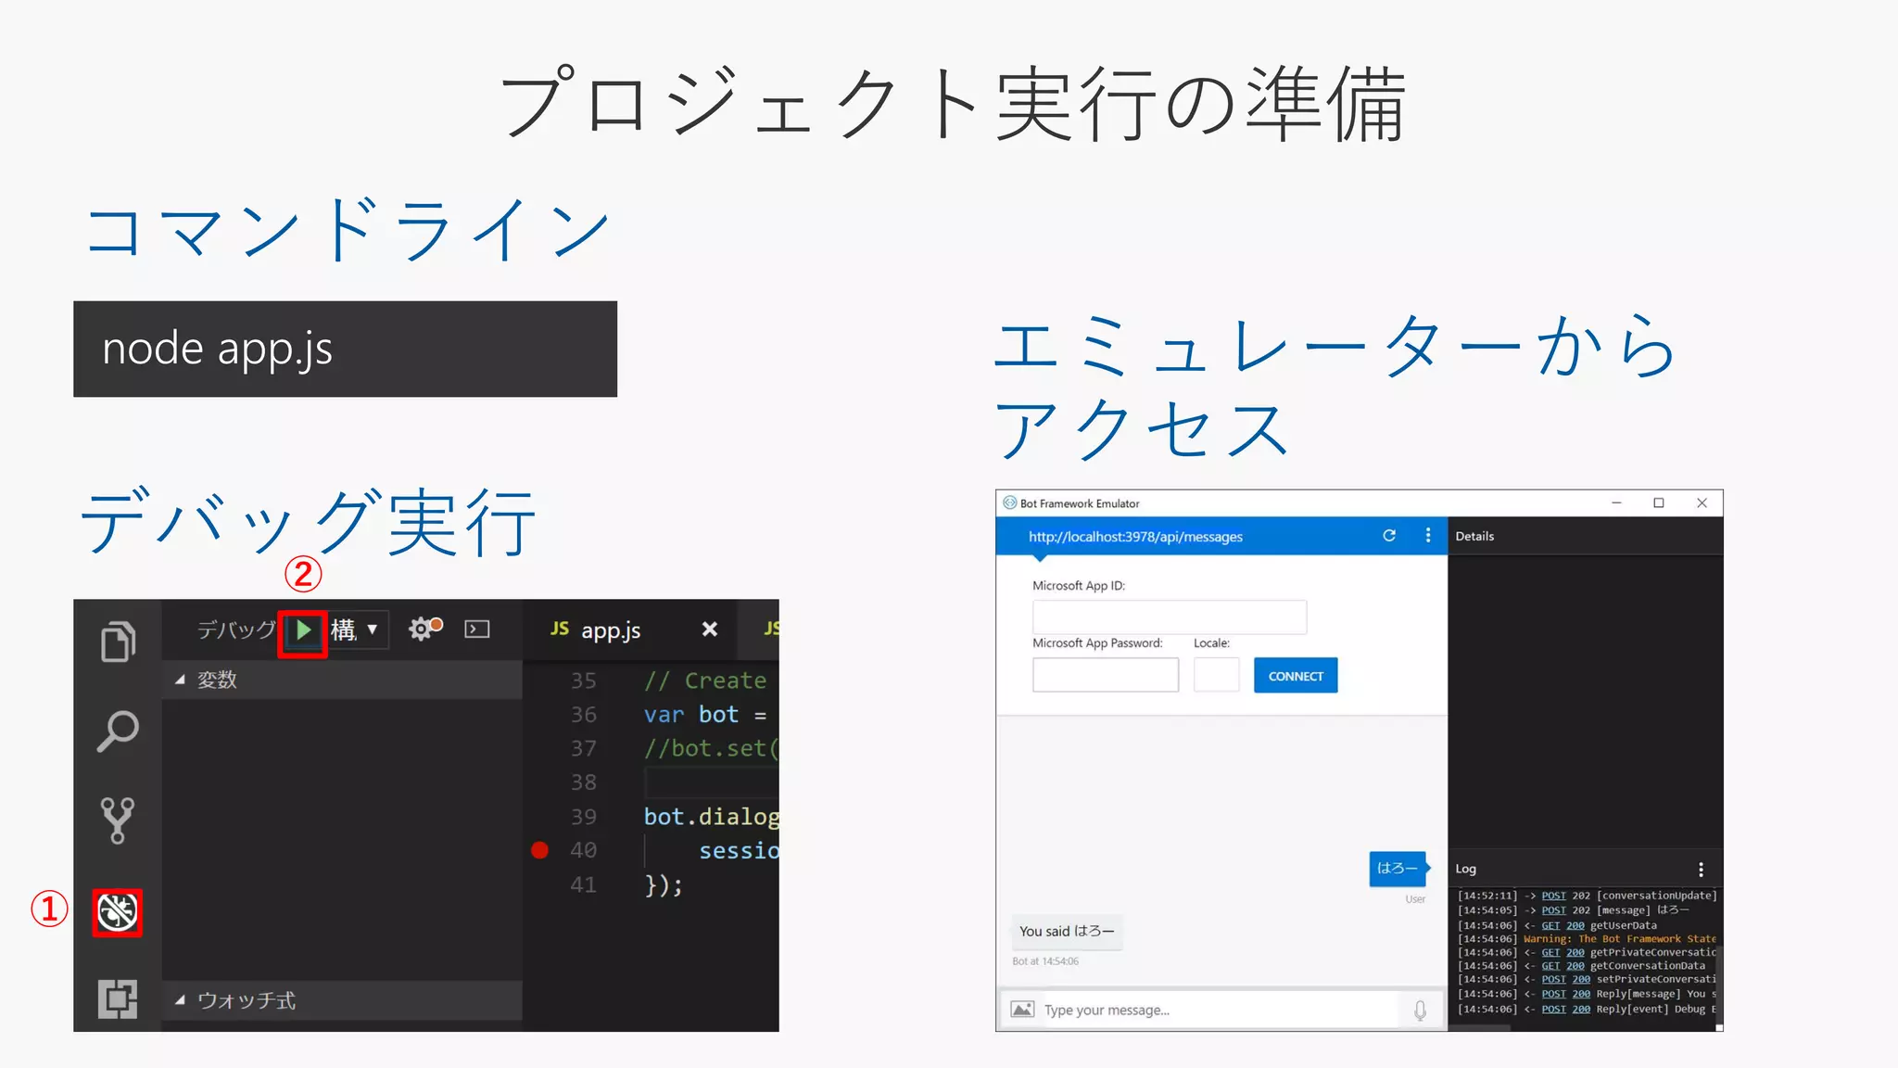Start debugging with green play button
The width and height of the screenshot is (1898, 1068).
(x=303, y=630)
